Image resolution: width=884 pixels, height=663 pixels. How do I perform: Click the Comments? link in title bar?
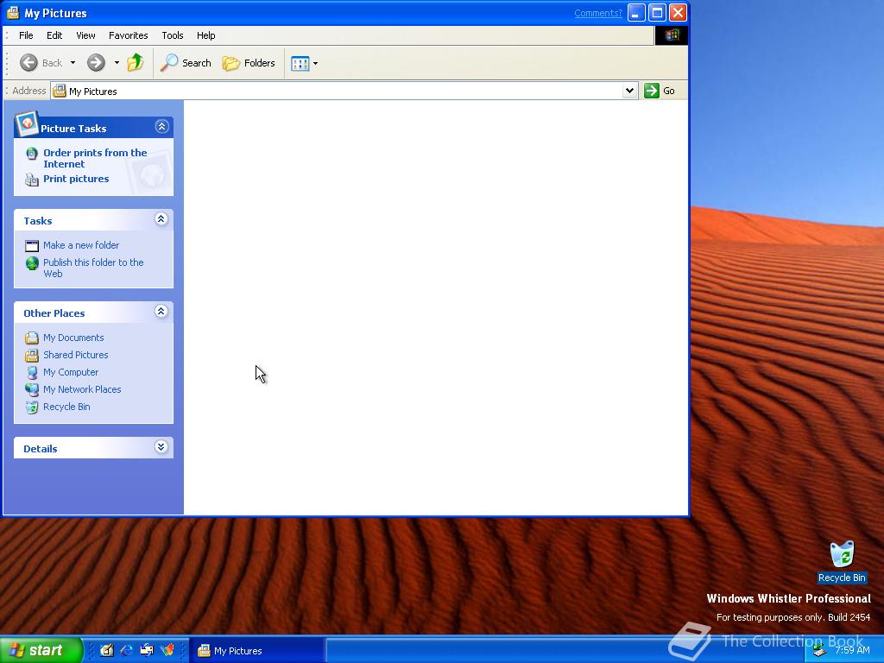pyautogui.click(x=598, y=13)
